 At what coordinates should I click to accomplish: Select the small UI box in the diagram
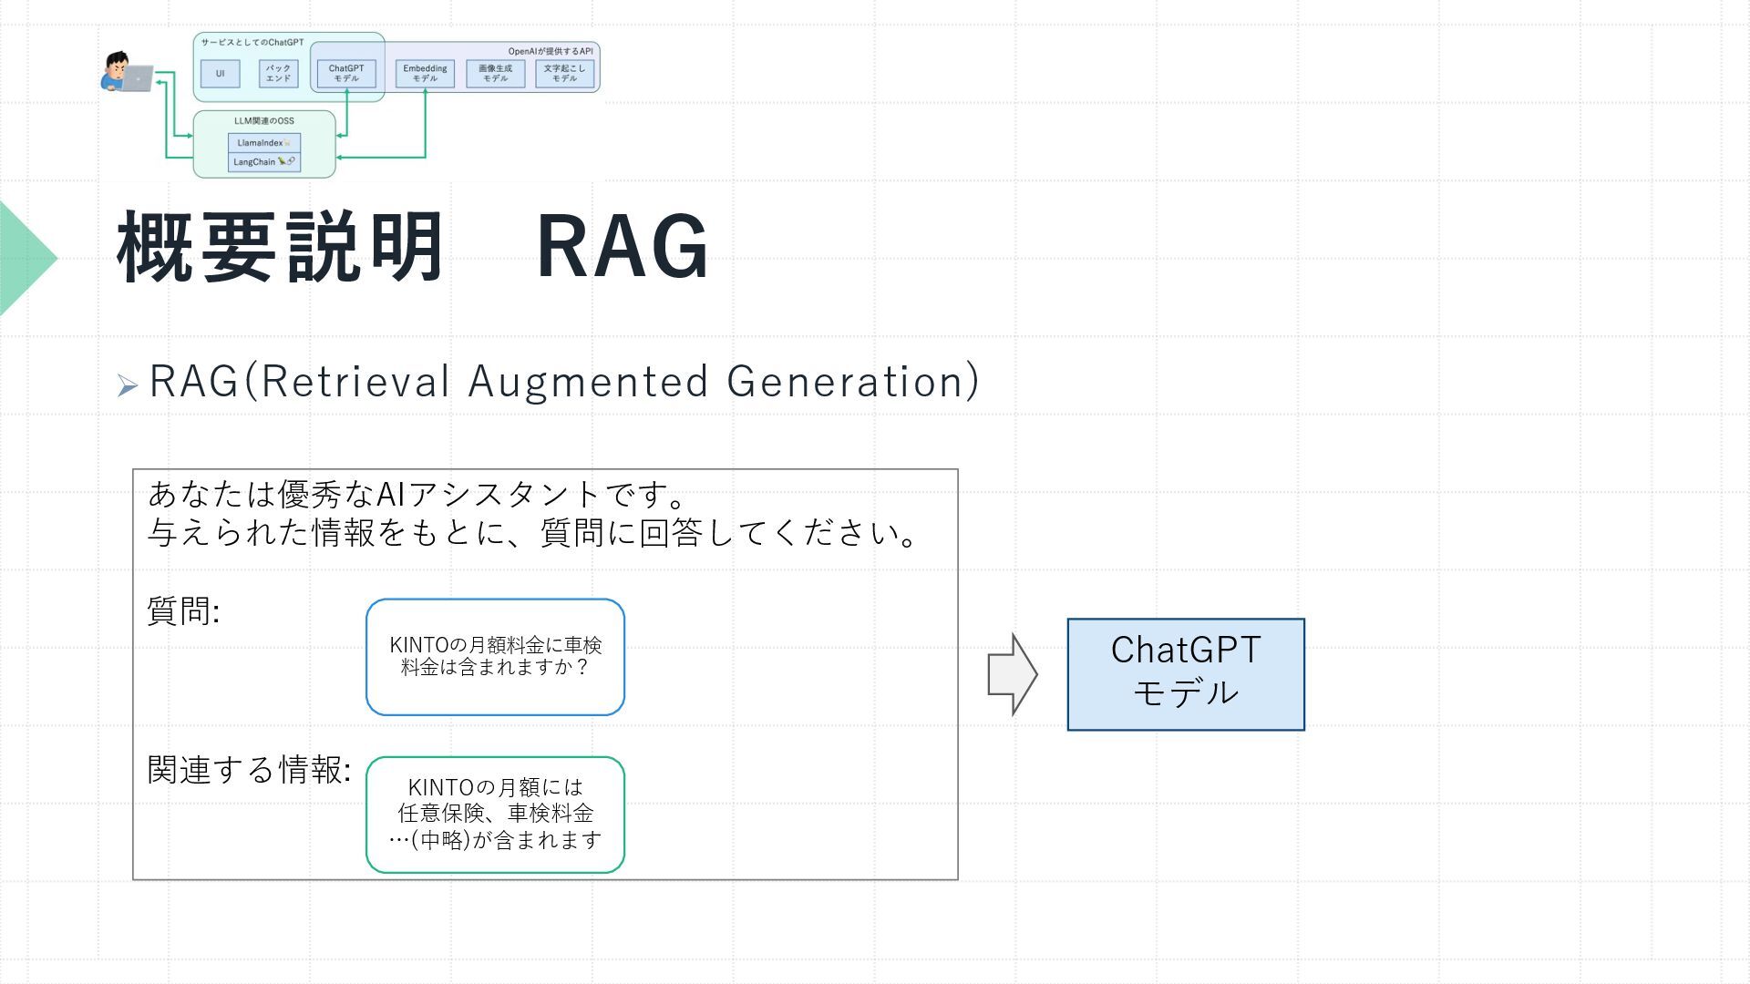tap(220, 74)
